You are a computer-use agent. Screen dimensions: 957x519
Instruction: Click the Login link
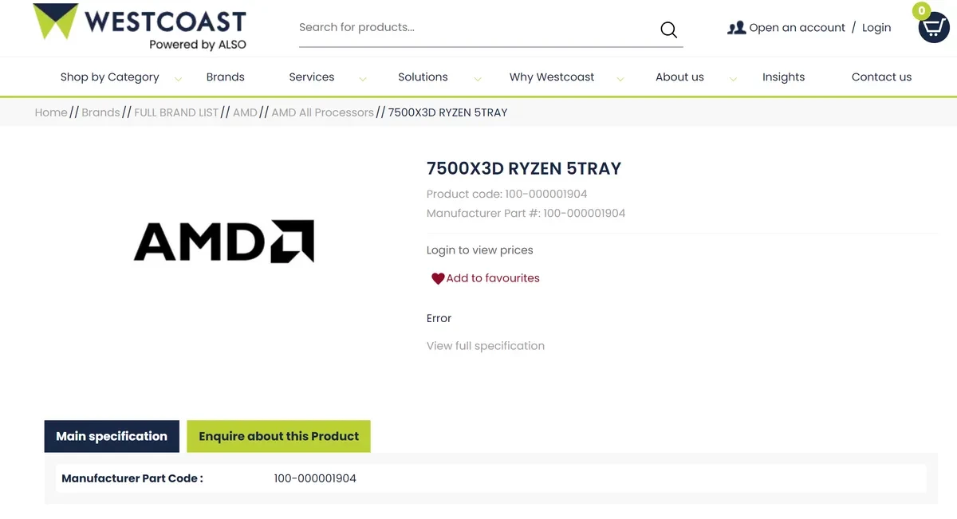(x=876, y=27)
